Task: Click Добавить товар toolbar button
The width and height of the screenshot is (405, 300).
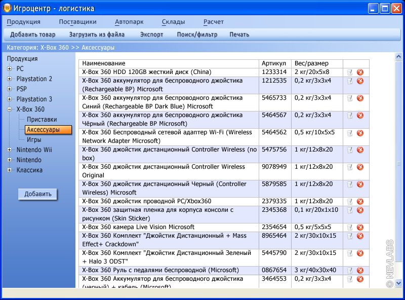Action: (x=33, y=34)
